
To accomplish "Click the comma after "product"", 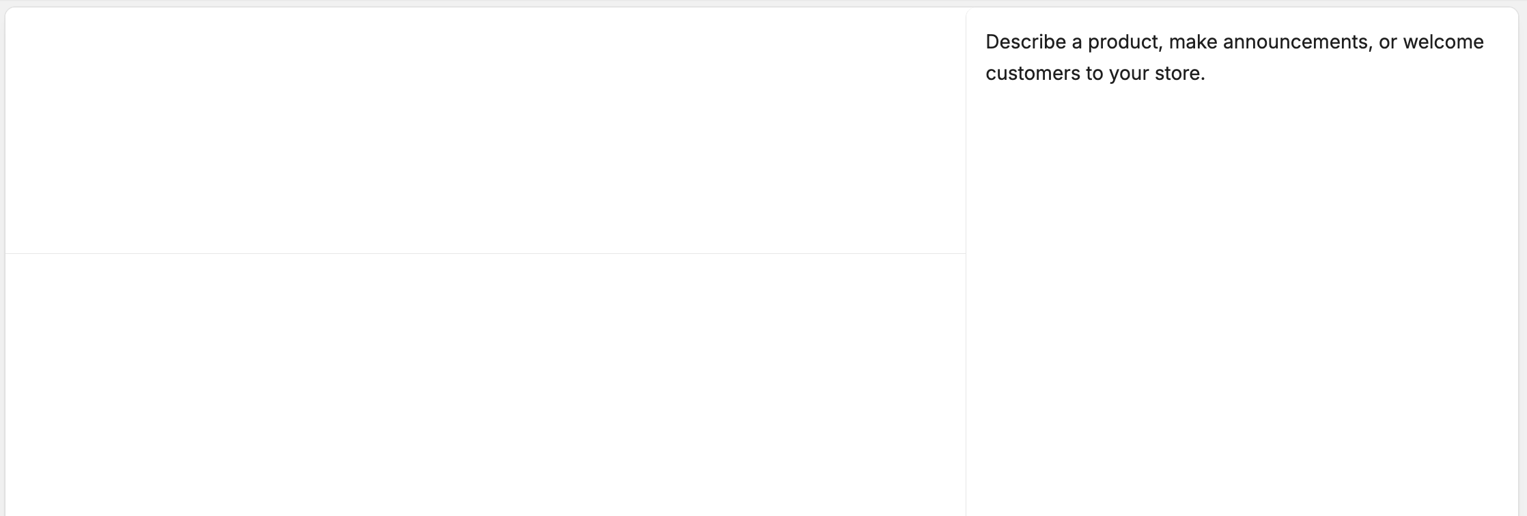I will 1161,46.
